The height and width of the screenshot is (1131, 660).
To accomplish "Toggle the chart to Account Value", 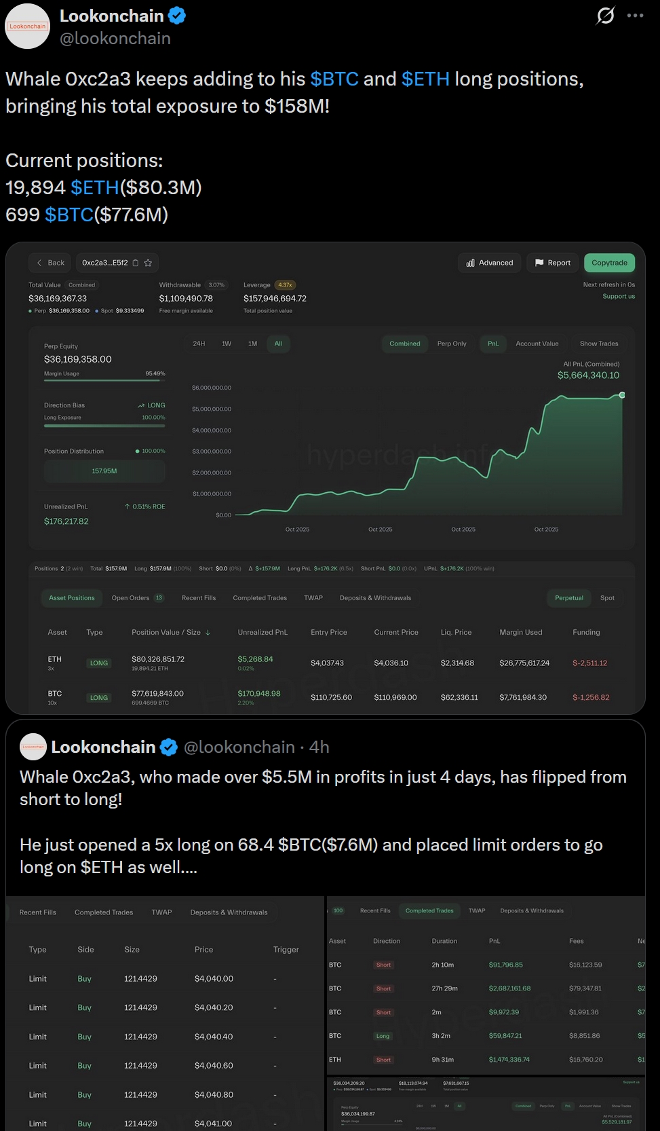I will pyautogui.click(x=537, y=344).
